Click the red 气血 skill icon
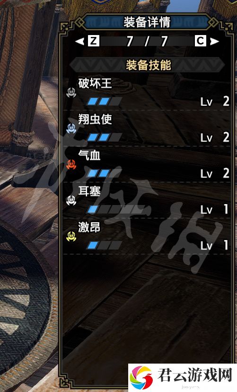This screenshot has width=237, height=392. 71,164
